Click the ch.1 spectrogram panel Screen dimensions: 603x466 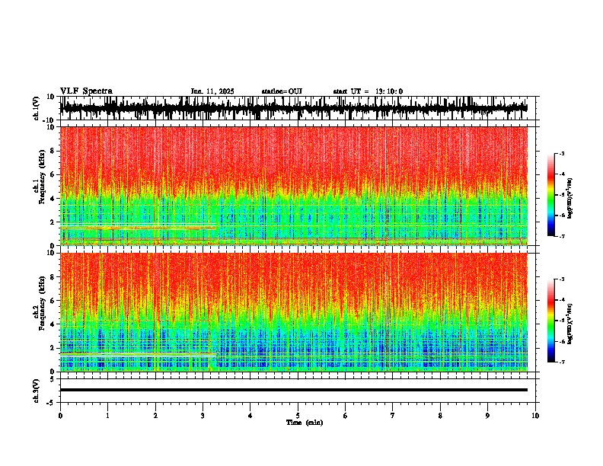pyautogui.click(x=294, y=186)
